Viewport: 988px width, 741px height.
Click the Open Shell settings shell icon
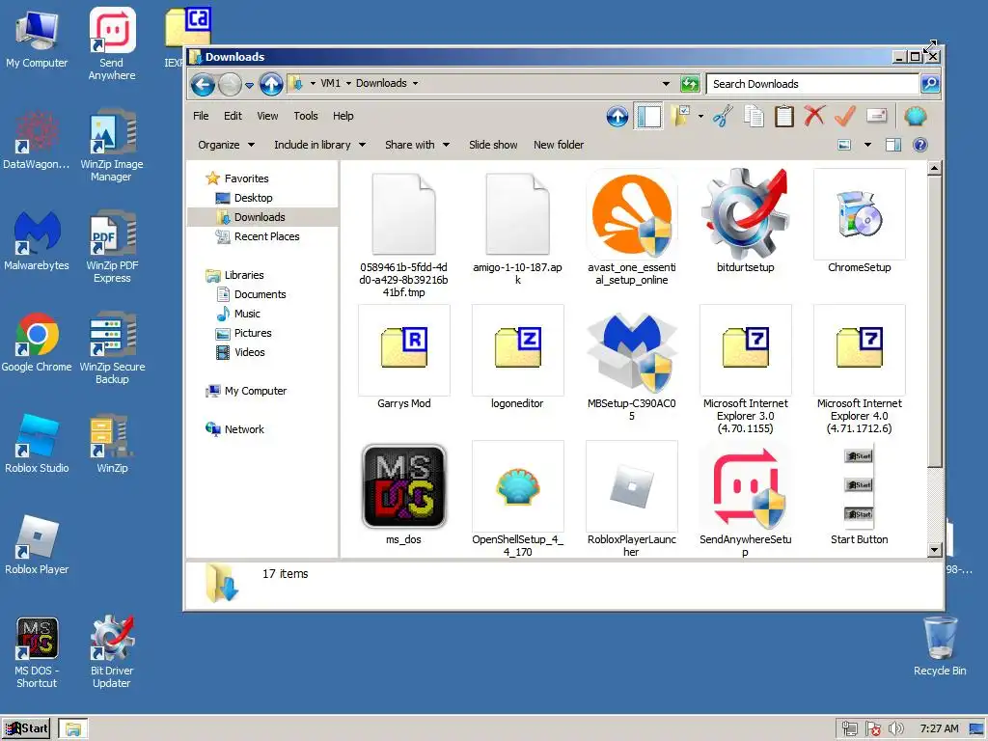click(x=915, y=116)
